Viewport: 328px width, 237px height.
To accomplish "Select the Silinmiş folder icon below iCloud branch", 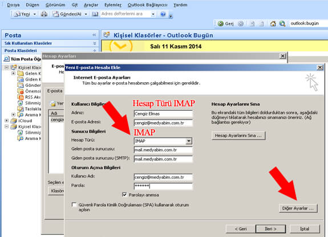I will 21,132.
